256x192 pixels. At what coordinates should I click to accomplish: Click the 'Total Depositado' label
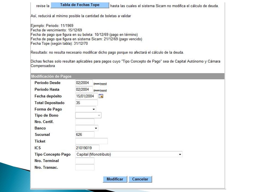tap(50, 103)
